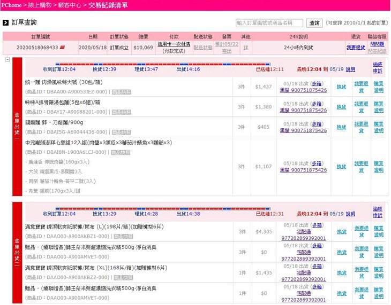This screenshot has height=305, width=391.
Task: Open 商品快照 badge for 關廟麵 郭 刀削麵
Action: (x=122, y=132)
